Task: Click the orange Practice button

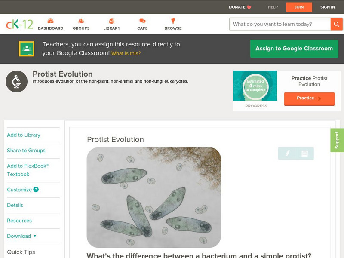Action: pyautogui.click(x=309, y=98)
